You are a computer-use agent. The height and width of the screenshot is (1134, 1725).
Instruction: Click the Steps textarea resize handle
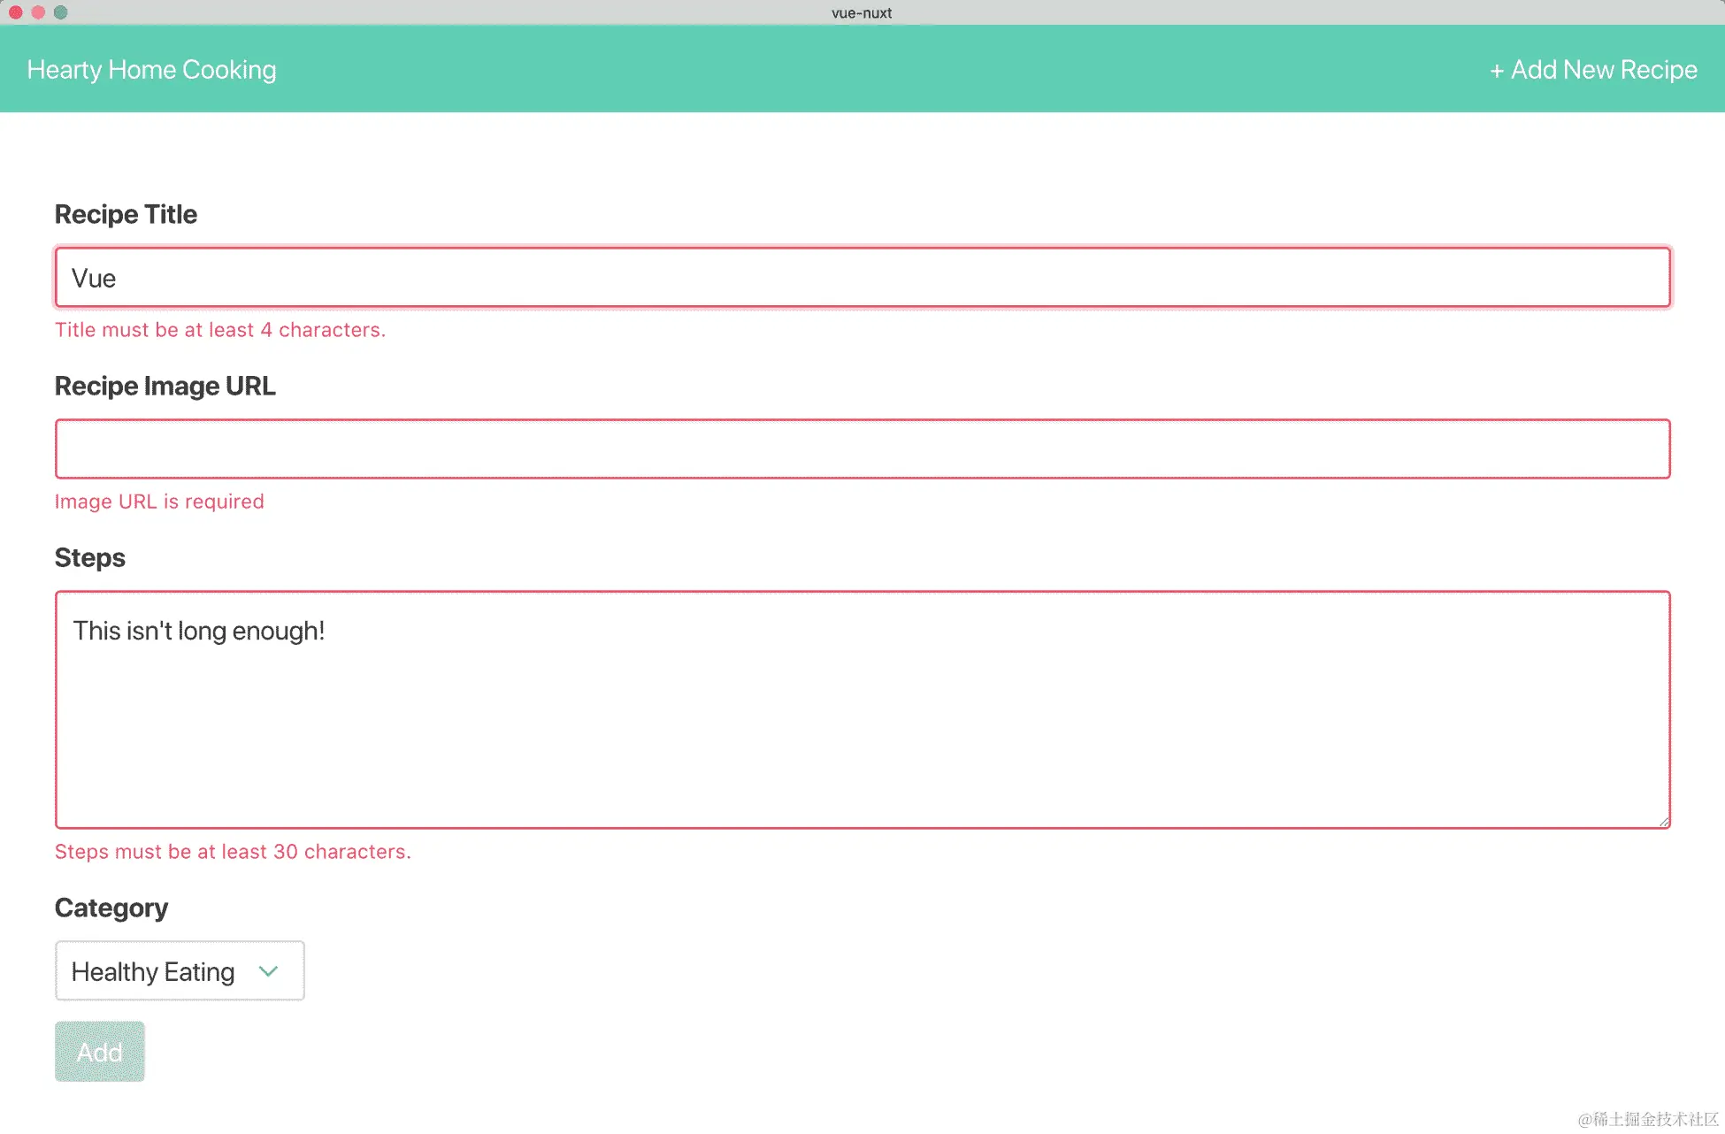click(1663, 822)
